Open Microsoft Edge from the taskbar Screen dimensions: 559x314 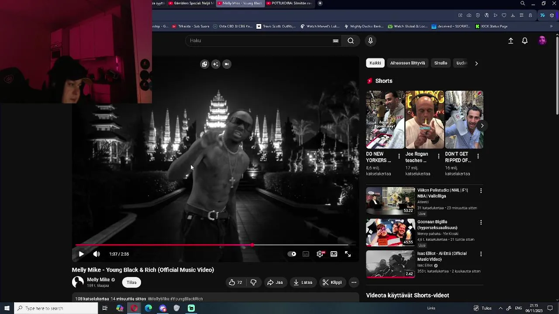[x=148, y=308]
